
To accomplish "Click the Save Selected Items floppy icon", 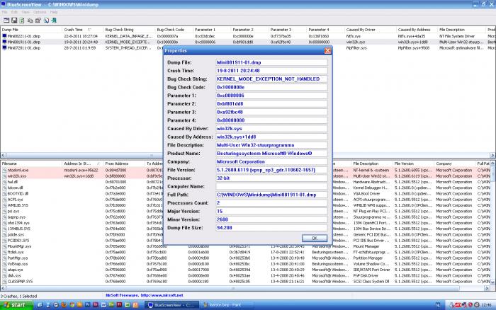I will 14,21.
